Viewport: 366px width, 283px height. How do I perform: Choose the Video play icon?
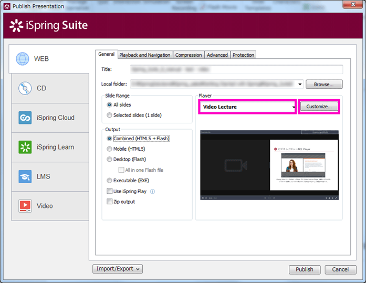coord(25,206)
